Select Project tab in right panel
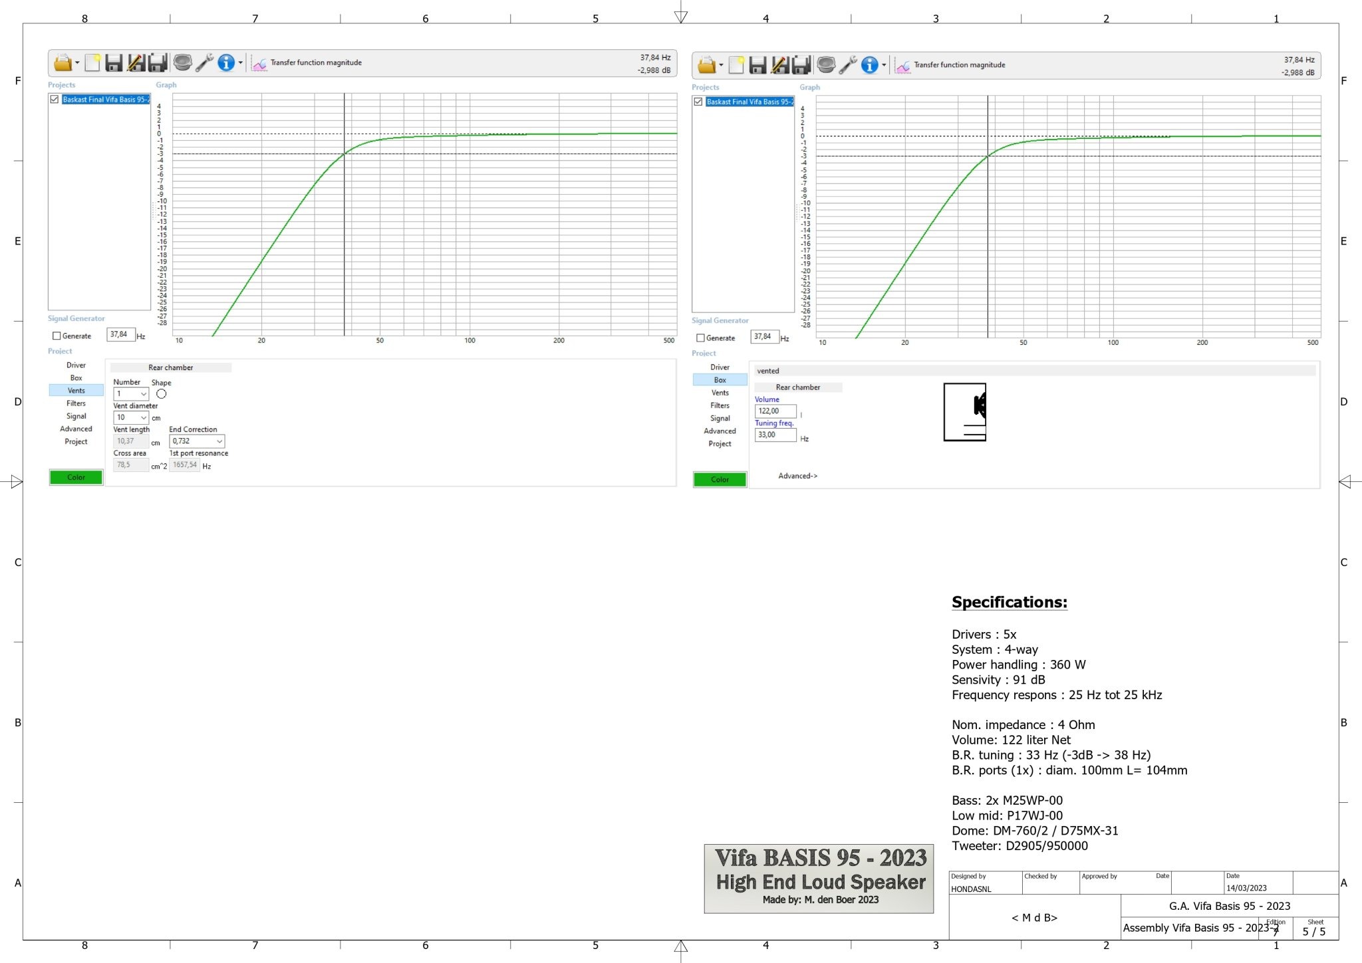1362x963 pixels. pos(720,443)
